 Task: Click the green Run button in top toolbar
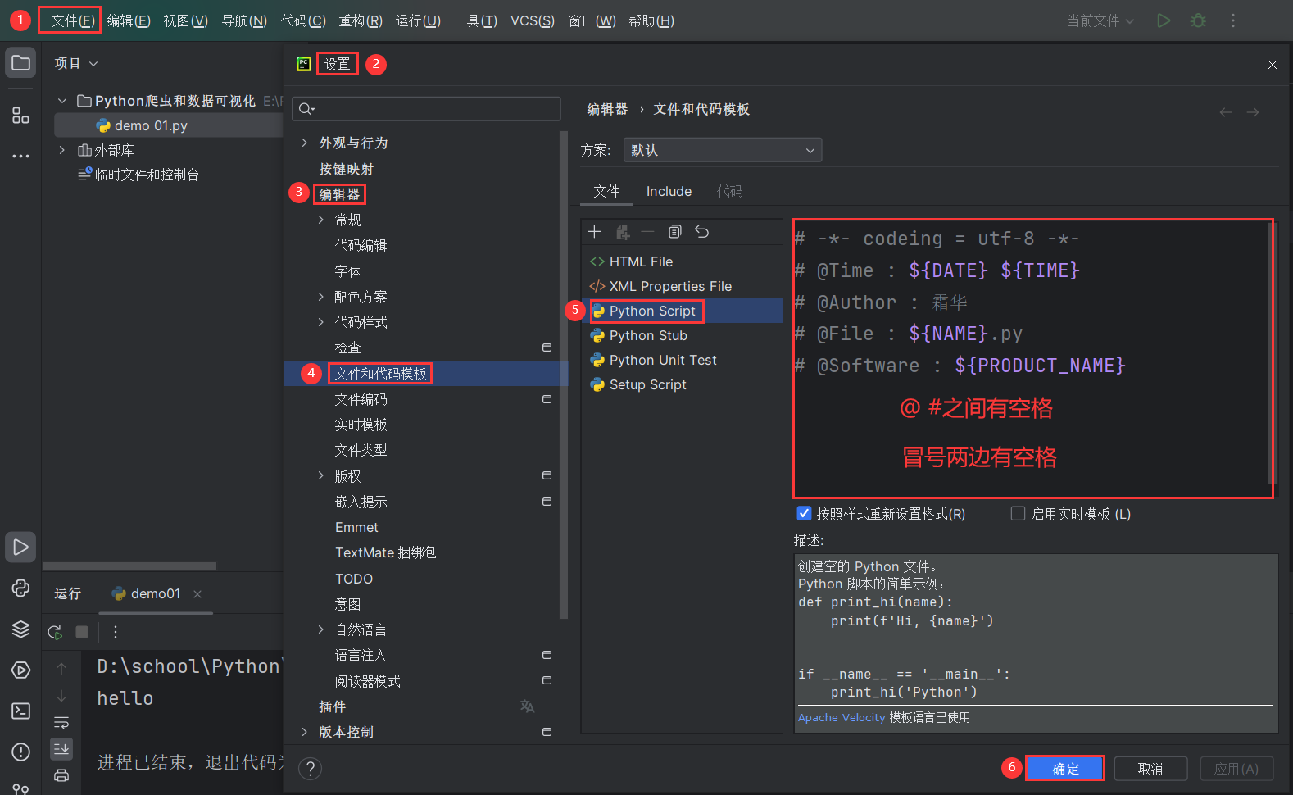[x=1164, y=20]
